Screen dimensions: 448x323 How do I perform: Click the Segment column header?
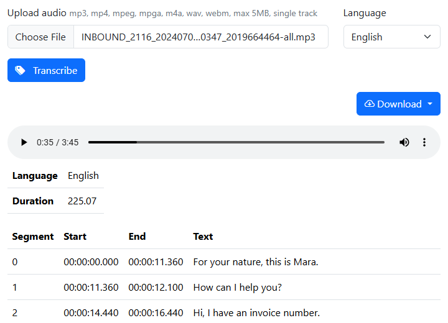[33, 236]
